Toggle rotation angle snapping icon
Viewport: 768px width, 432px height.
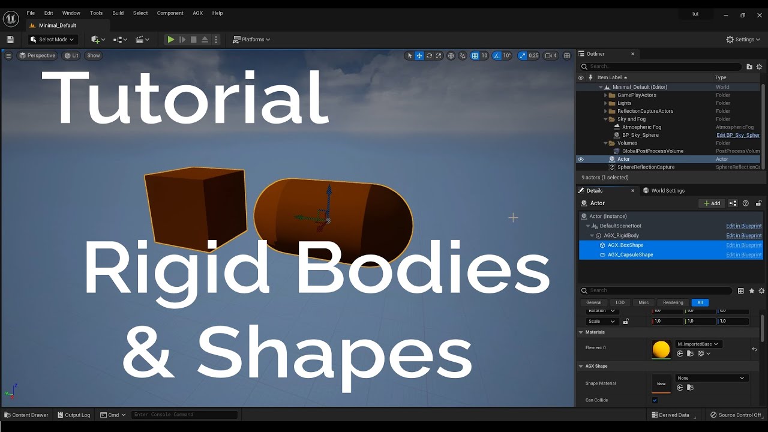tap(497, 56)
